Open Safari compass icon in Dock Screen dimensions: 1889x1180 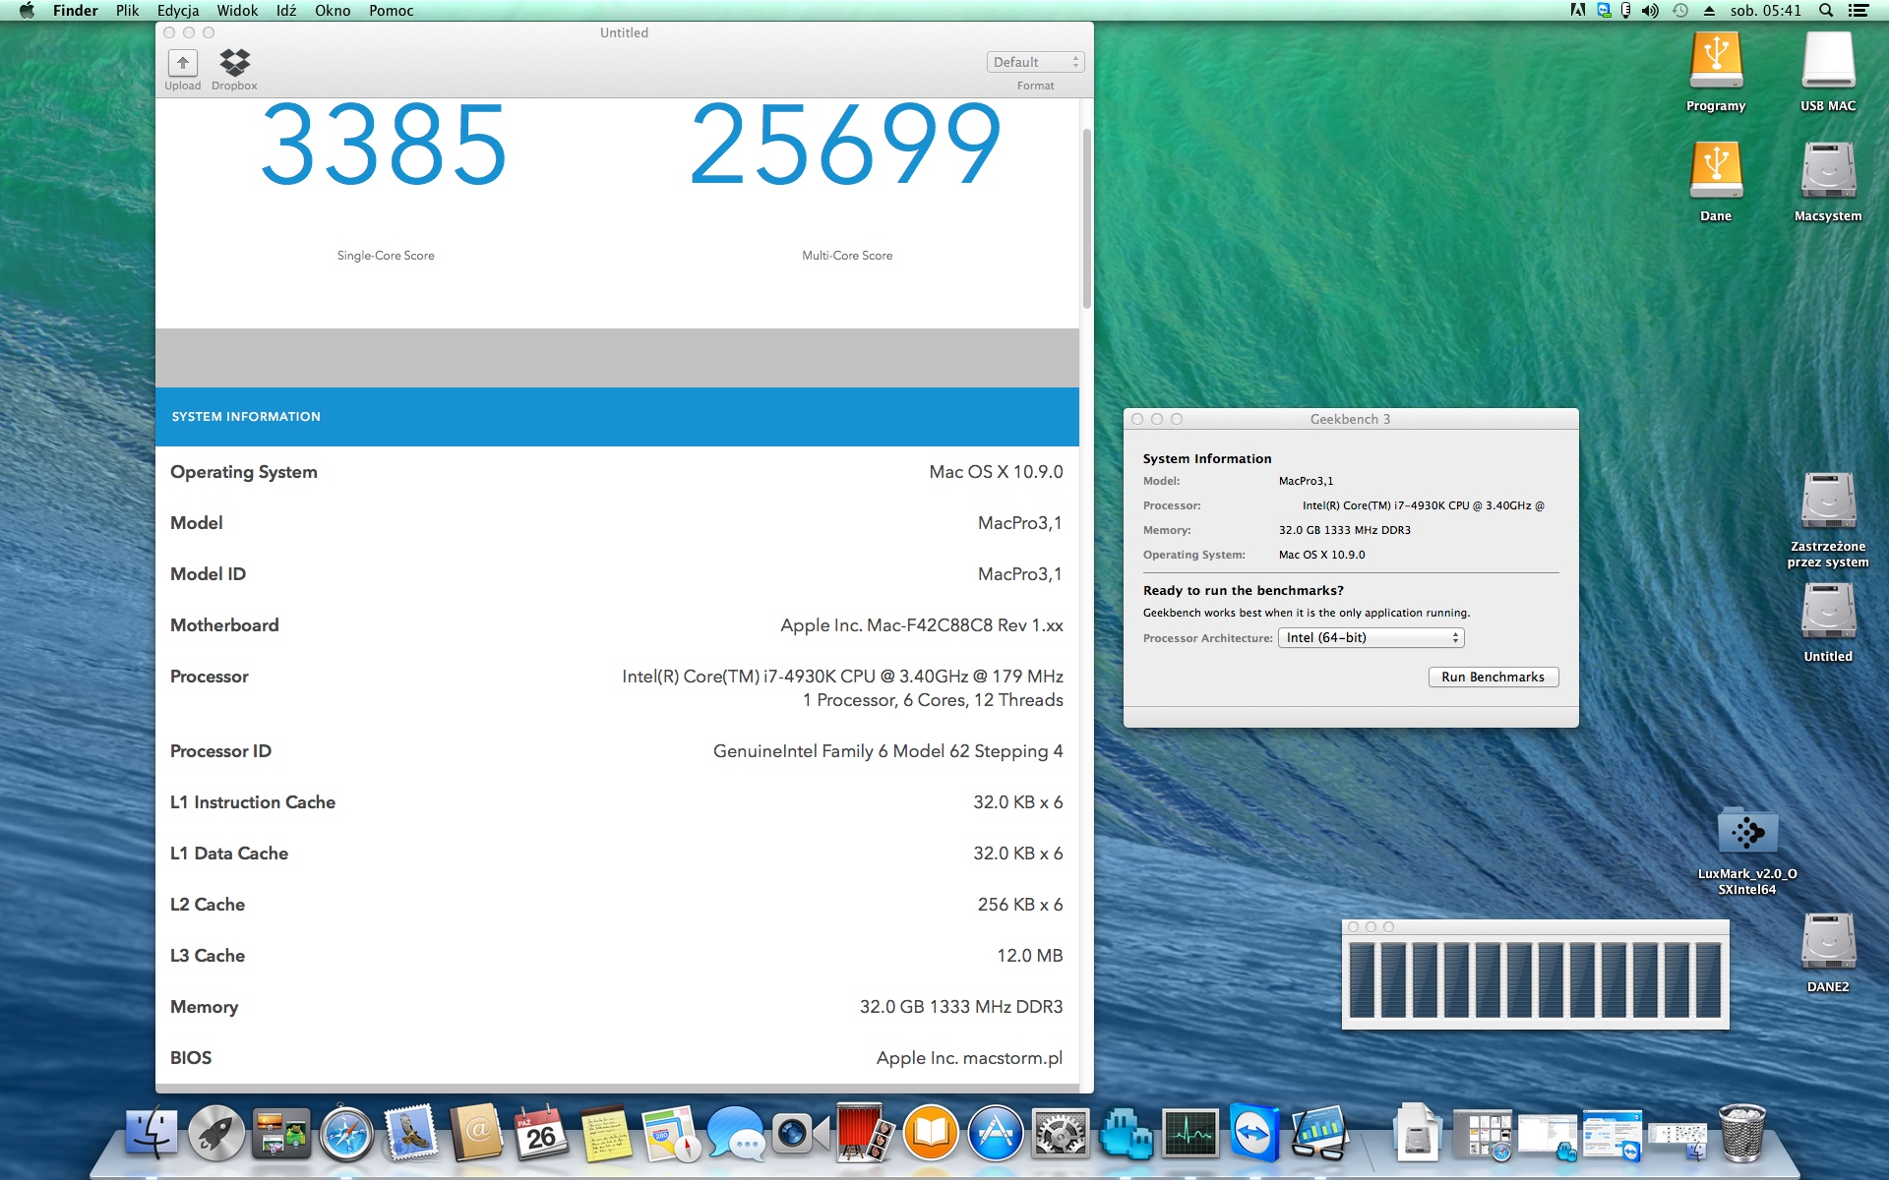(x=346, y=1132)
